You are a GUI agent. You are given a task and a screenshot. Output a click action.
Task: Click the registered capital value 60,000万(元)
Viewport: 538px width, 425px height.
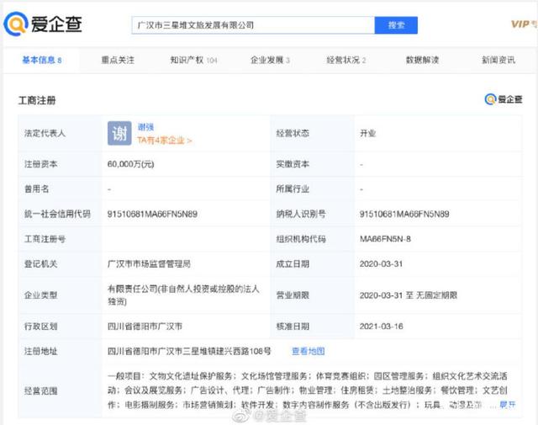point(131,164)
